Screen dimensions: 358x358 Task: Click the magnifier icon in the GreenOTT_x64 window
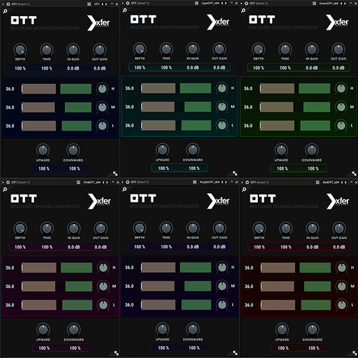pyautogui.click(x=243, y=11)
